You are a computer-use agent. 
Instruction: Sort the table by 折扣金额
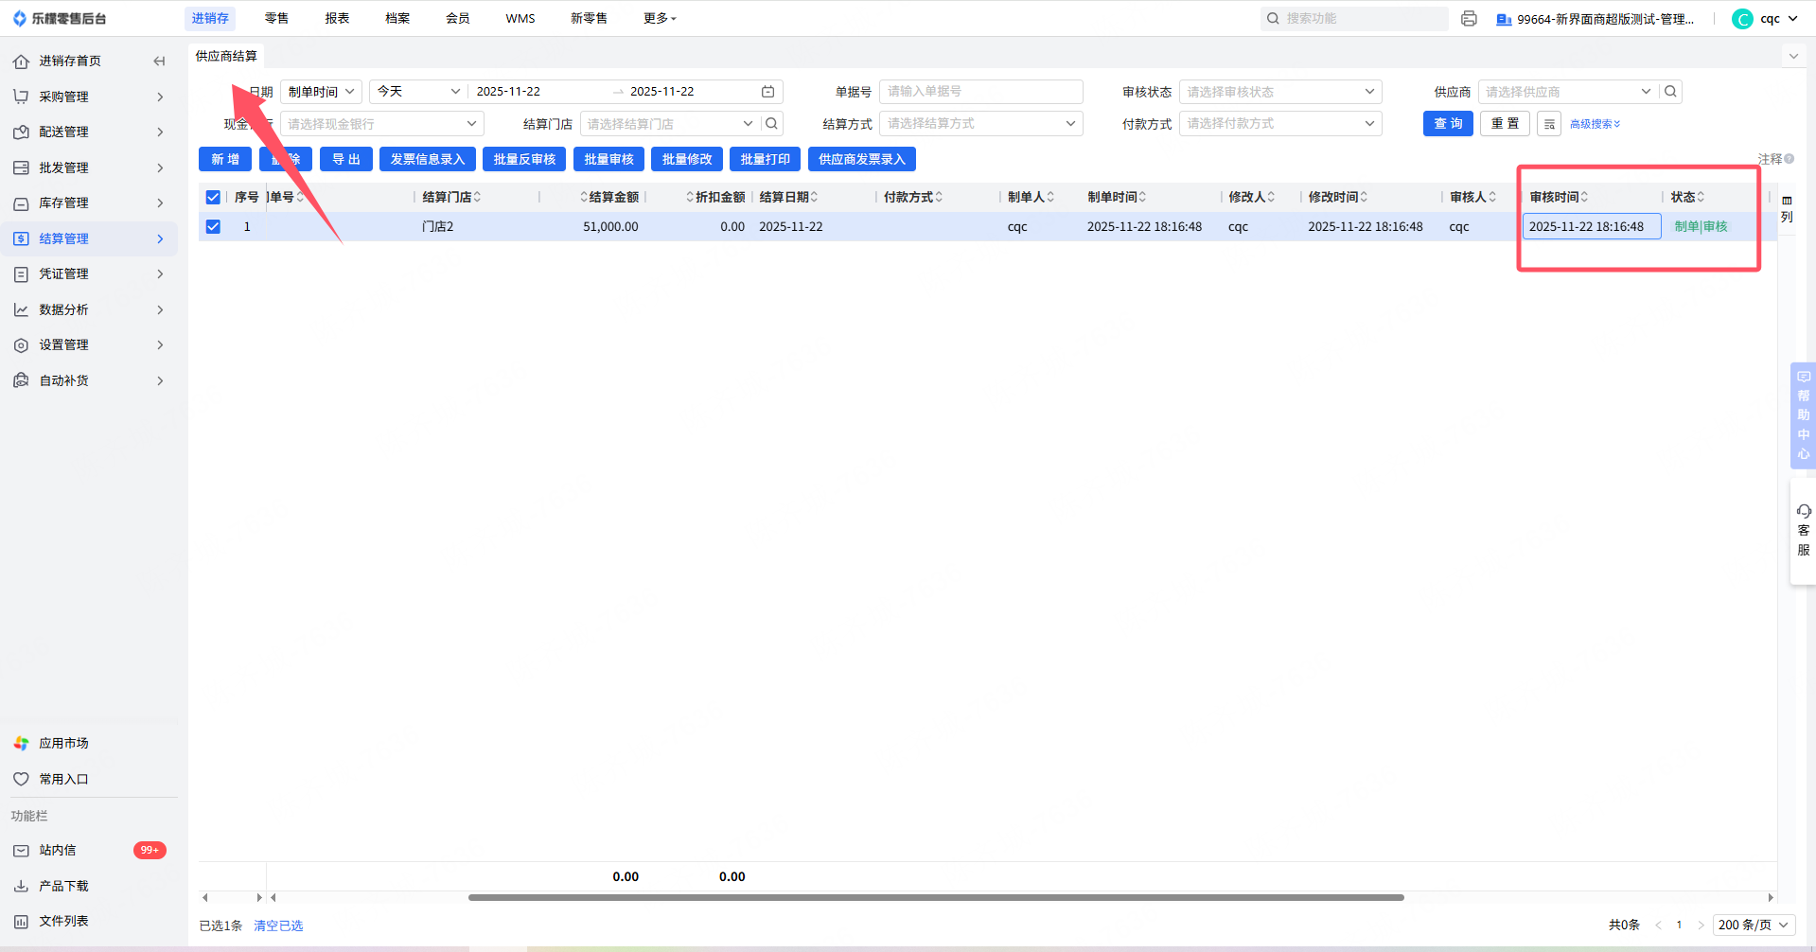690,198
